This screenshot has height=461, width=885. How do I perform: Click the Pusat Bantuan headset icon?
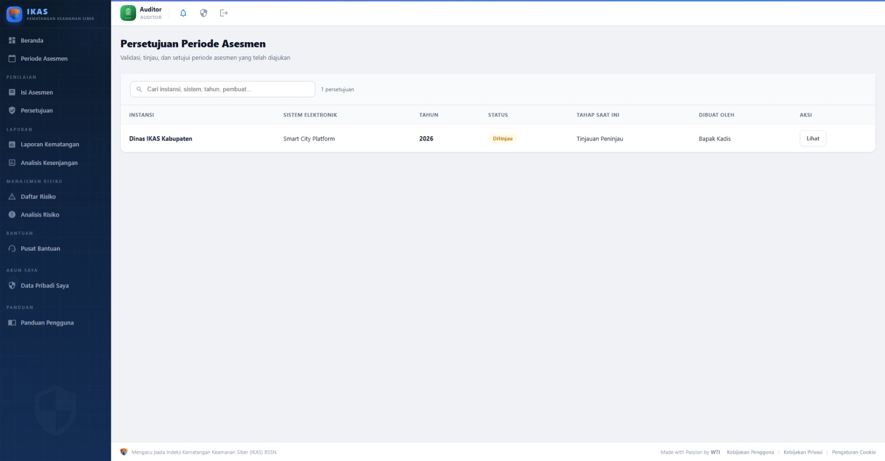point(12,249)
